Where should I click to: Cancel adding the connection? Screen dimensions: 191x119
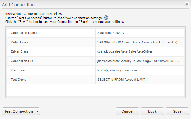click(127, 111)
